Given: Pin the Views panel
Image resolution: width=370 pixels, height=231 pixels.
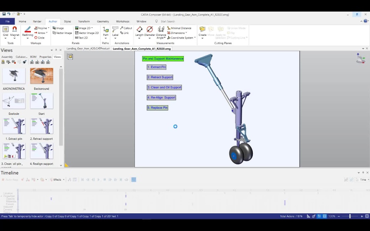Looking at the screenshot, I should [x=56, y=50].
